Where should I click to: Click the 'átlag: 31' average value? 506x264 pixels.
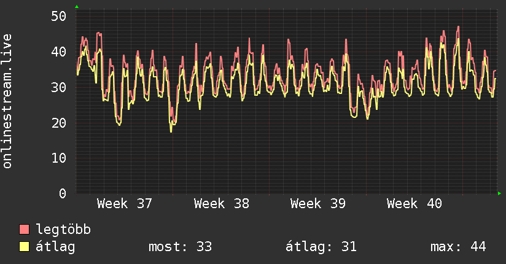pyautogui.click(x=321, y=247)
